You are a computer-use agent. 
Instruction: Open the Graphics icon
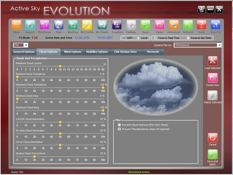117,25
